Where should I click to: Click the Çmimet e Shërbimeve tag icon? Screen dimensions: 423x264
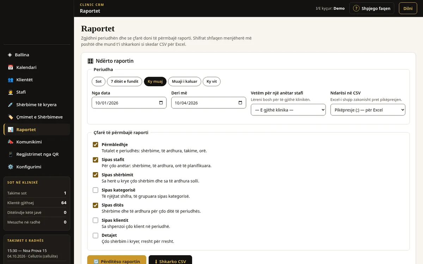coord(11,117)
